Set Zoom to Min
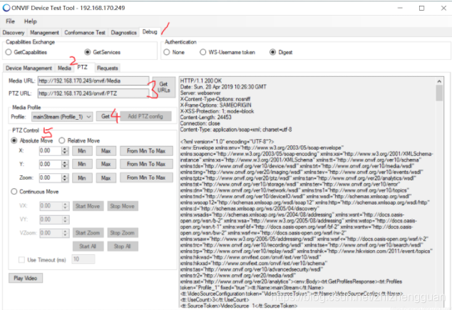 [82, 177]
